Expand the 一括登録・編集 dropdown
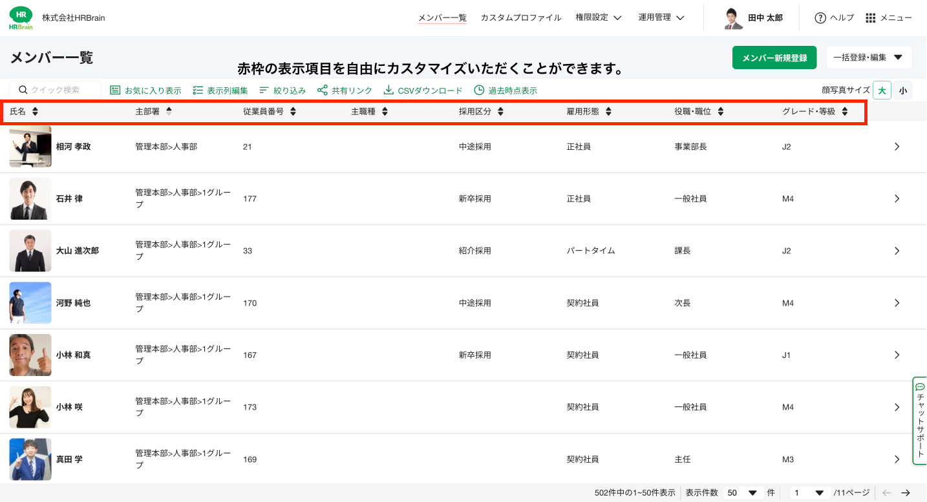 pyautogui.click(x=869, y=58)
